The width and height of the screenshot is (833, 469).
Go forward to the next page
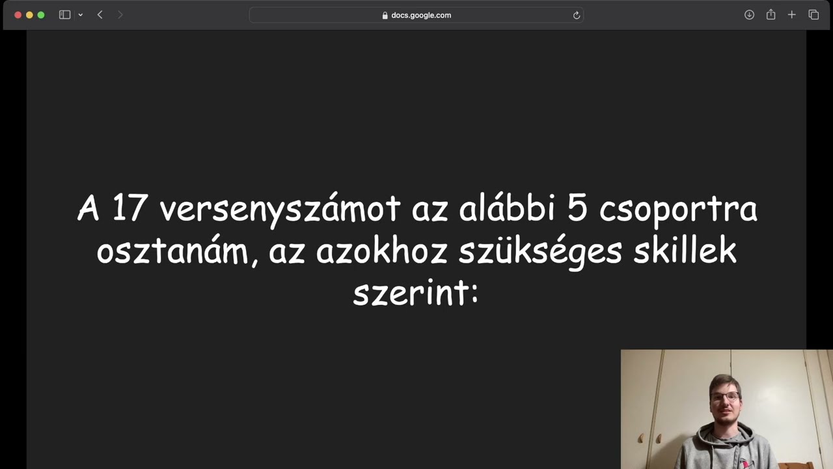click(120, 15)
